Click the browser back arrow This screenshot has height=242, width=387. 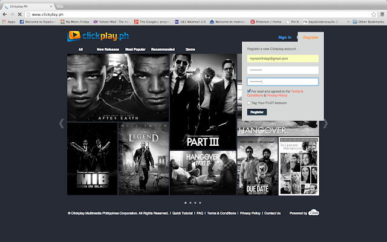pos(4,15)
